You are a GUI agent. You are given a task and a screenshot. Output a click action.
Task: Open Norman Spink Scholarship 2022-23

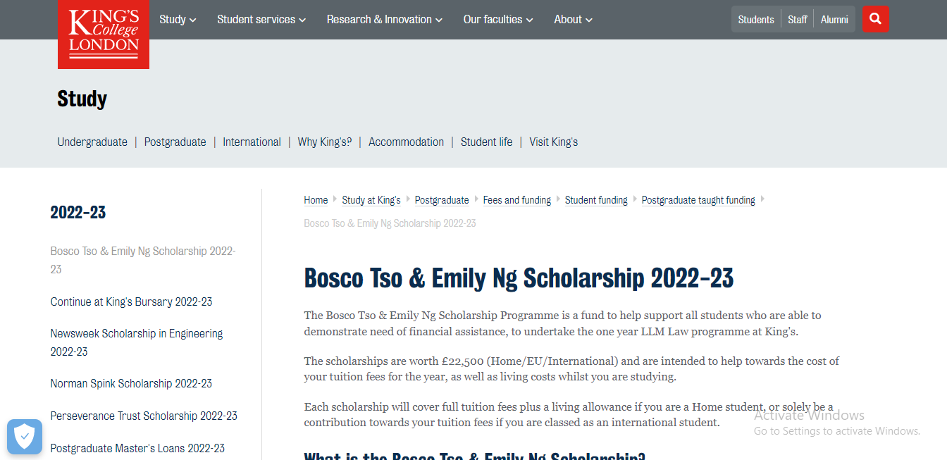coord(131,383)
